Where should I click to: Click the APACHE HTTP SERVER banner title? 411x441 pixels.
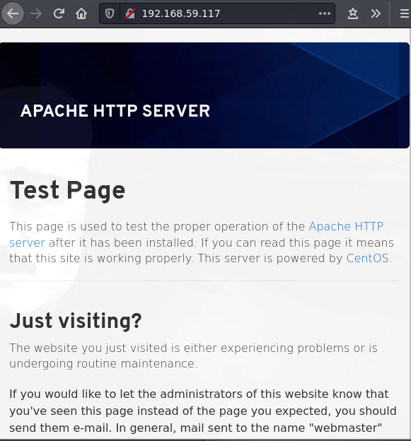point(115,110)
